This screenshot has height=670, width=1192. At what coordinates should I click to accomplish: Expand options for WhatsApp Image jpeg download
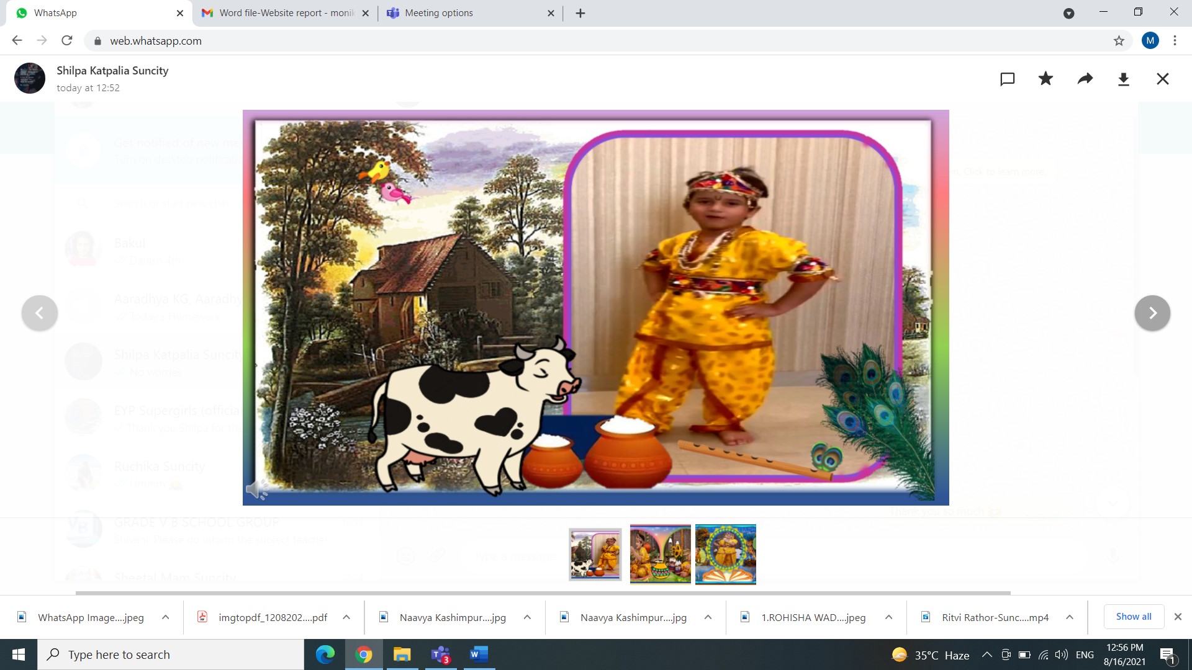(x=165, y=617)
